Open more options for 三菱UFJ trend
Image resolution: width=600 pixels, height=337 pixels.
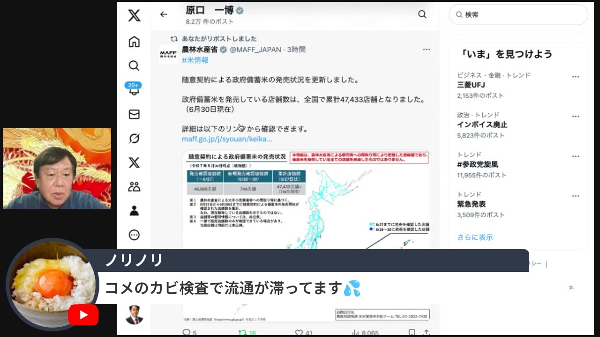(x=576, y=77)
